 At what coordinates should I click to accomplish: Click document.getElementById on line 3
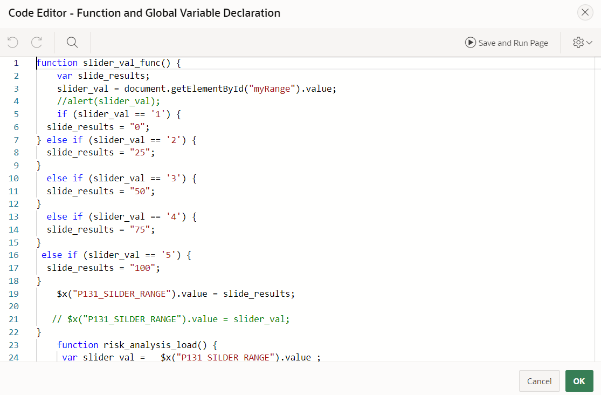pyautogui.click(x=184, y=88)
